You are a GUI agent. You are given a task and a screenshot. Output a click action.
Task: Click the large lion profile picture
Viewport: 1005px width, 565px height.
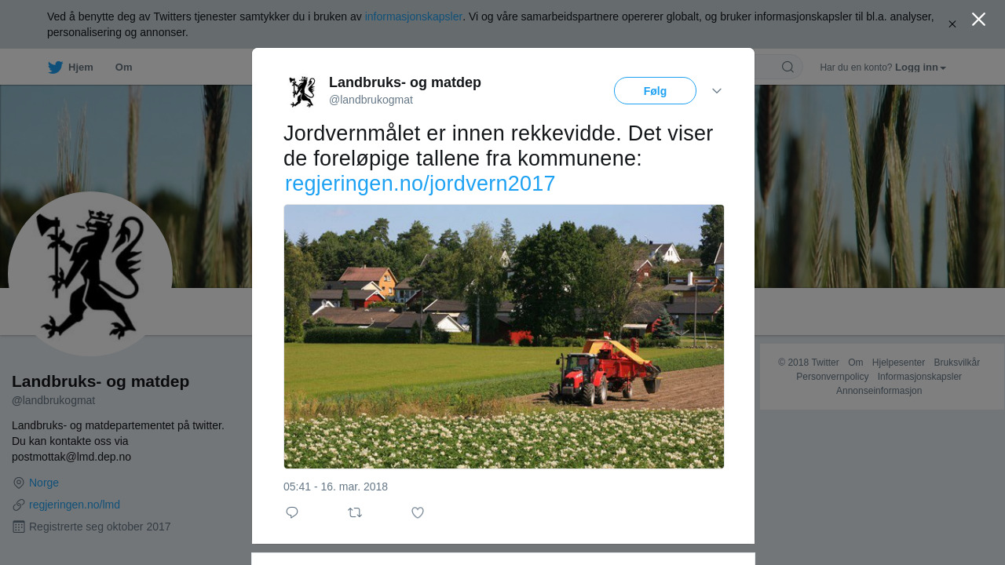pos(90,274)
